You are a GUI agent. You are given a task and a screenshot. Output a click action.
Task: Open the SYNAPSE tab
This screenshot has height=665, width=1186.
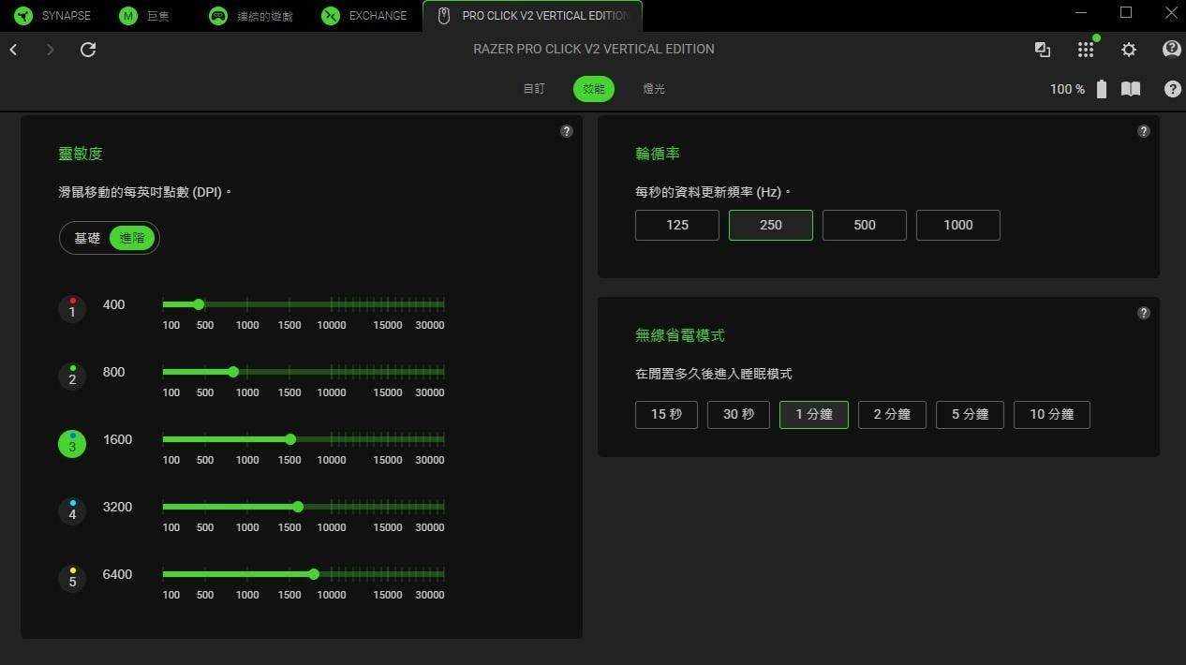tap(54, 16)
